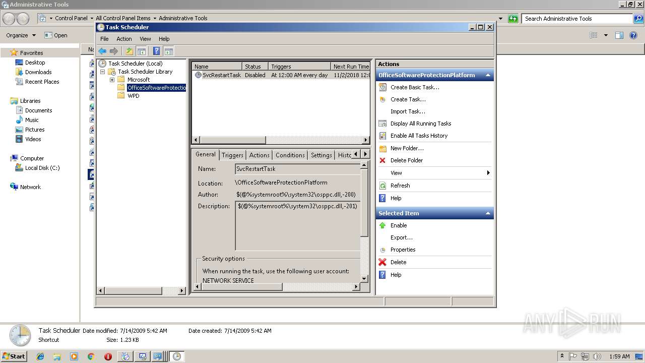Open the File menu
This screenshot has width=645, height=363.
click(104, 39)
